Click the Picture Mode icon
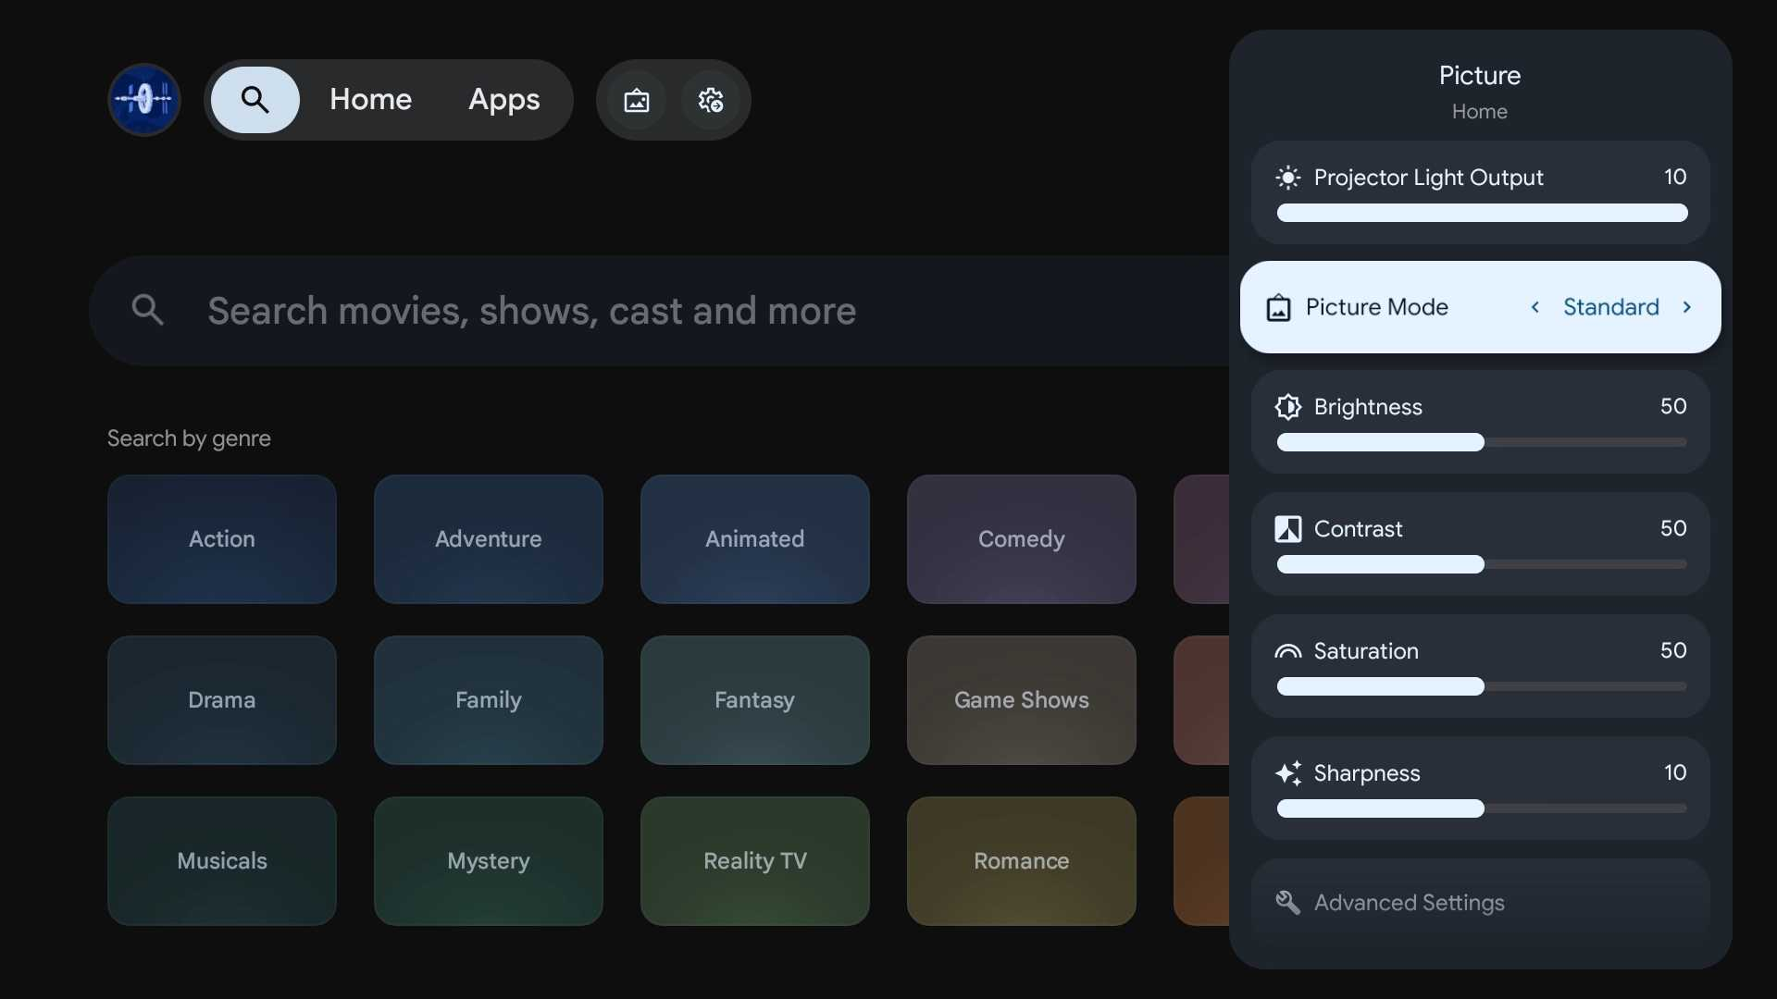1777x999 pixels. 1278,308
